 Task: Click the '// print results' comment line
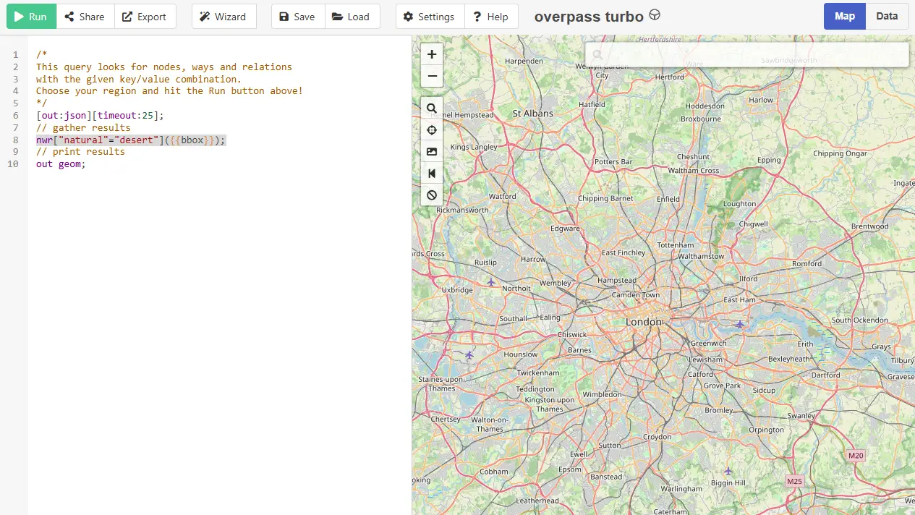(80, 152)
